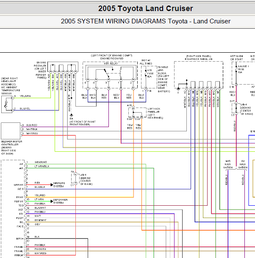
Task: Click the pin 13 'PNK/BLU' wire label
Action: click(40, 212)
